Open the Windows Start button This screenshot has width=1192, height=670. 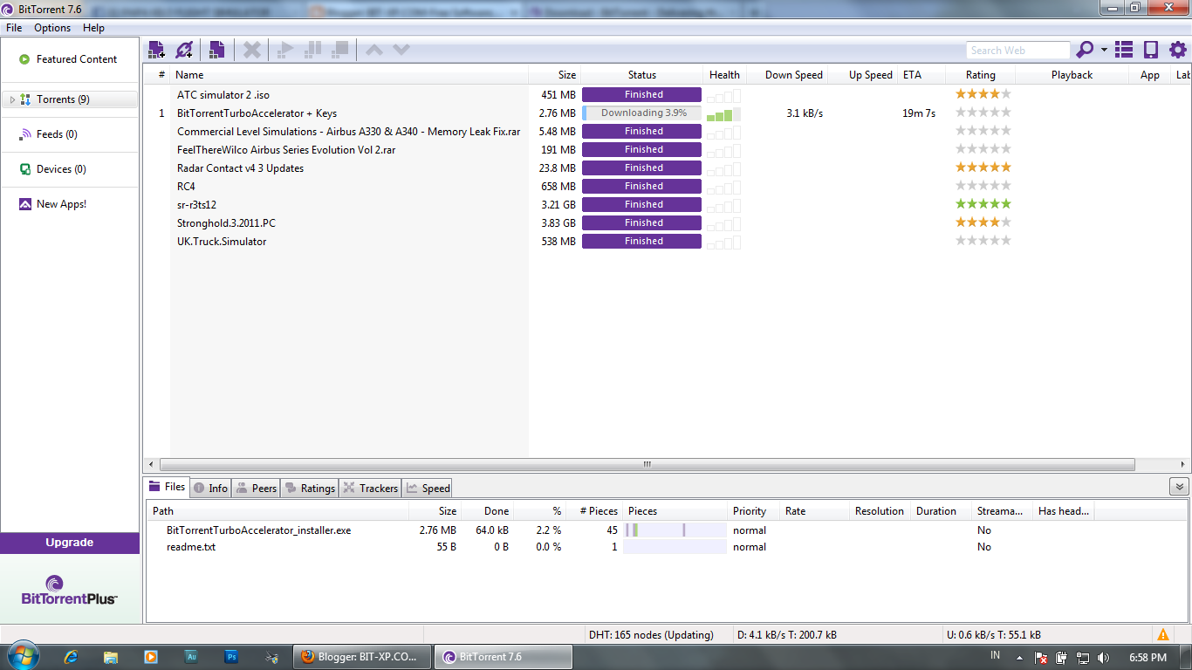[x=22, y=657]
